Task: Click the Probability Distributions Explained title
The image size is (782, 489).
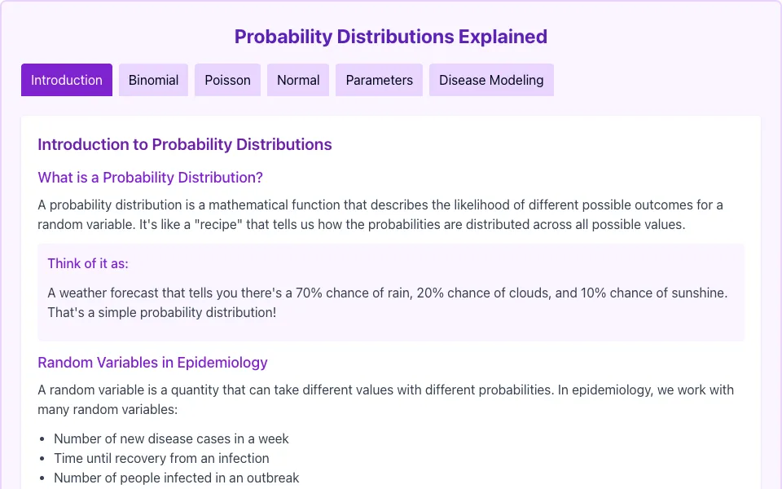Action: coord(391,37)
